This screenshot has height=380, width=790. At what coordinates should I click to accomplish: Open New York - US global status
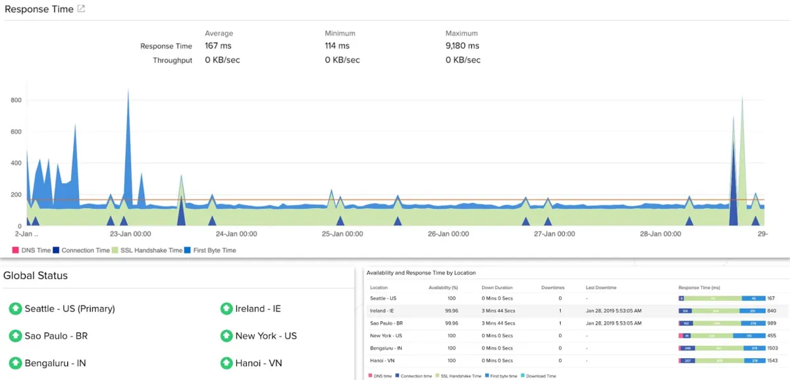(x=266, y=336)
